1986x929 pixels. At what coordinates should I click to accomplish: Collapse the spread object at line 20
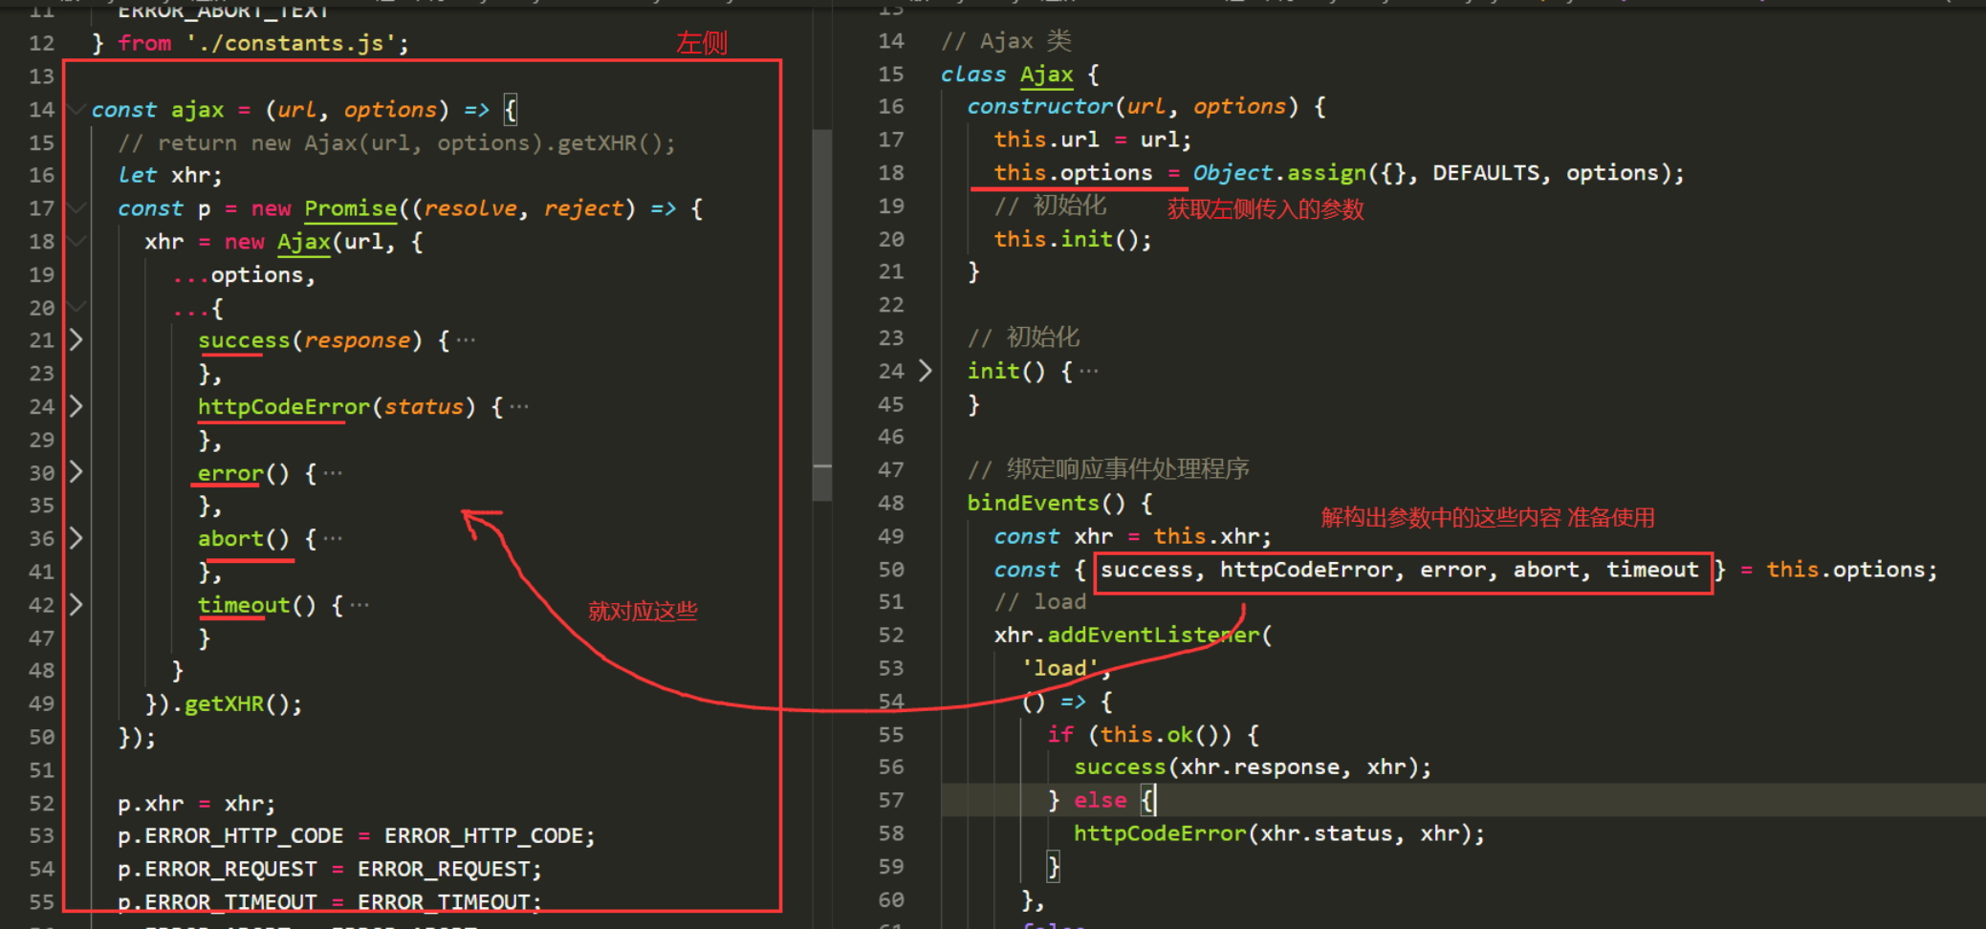coord(76,308)
